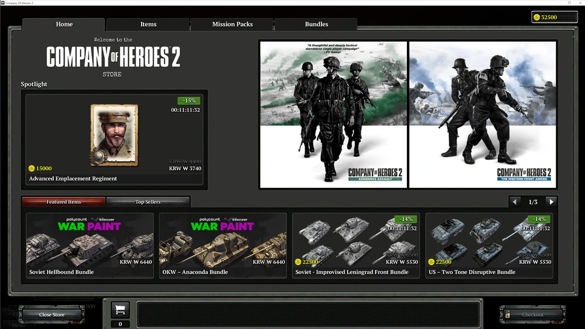Image resolution: width=585 pixels, height=329 pixels.
Task: Click the Spotlight countdown timer 00:11:11:32
Action: (185, 110)
